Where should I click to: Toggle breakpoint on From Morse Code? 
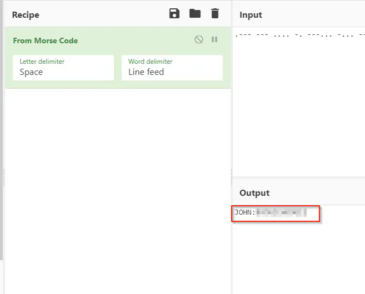pos(214,40)
